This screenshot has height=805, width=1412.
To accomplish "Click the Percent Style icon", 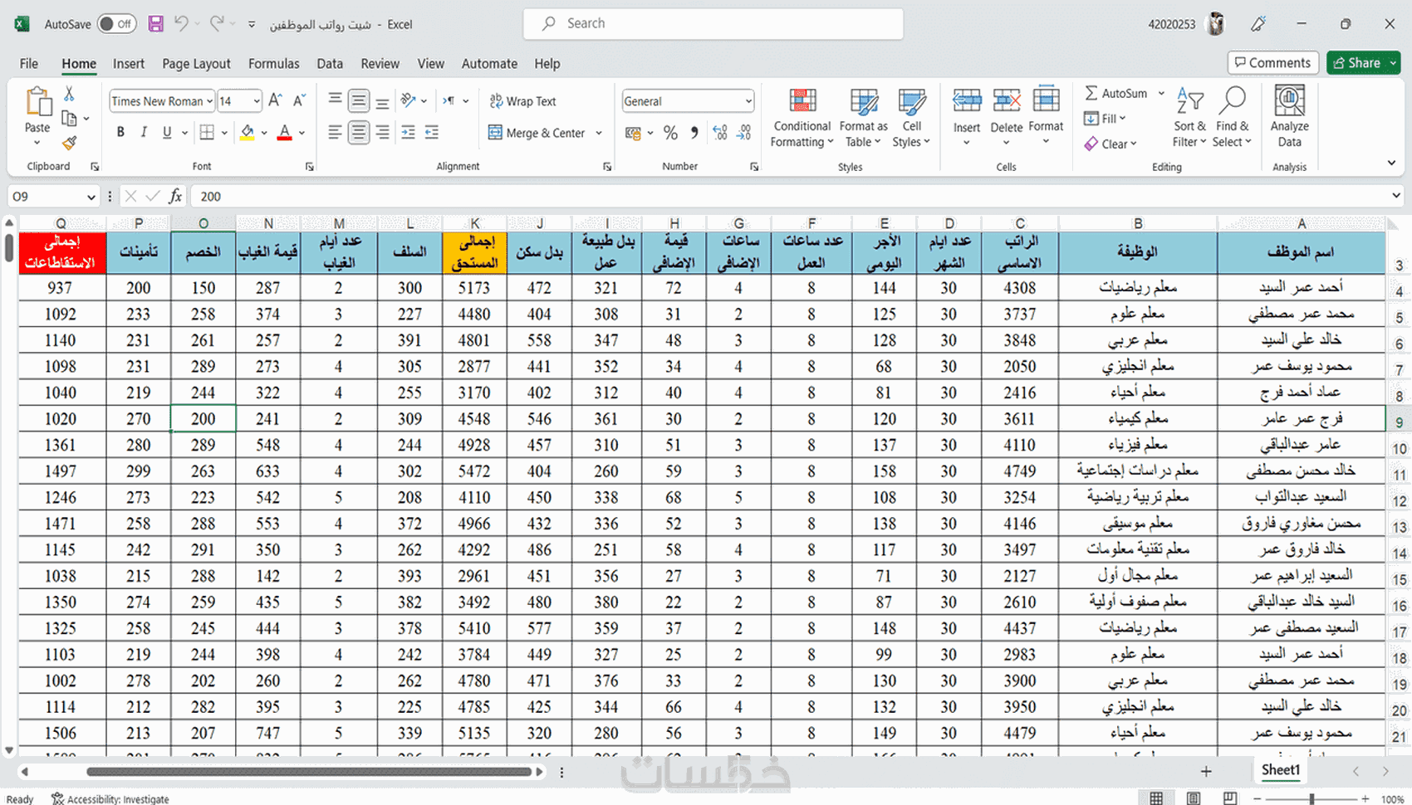I will click(670, 133).
